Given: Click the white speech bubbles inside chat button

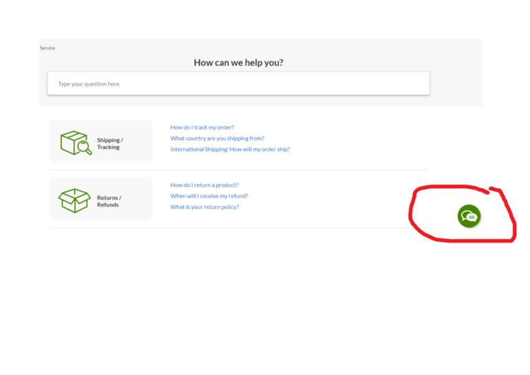Looking at the screenshot, I should pyautogui.click(x=469, y=216).
